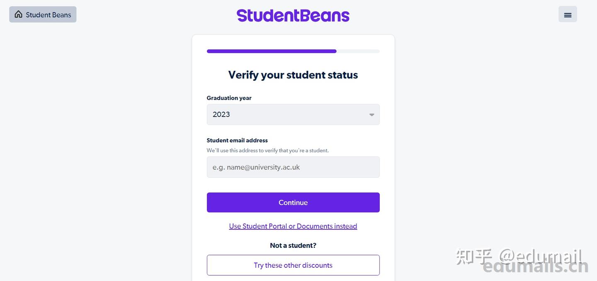597x281 pixels.
Task: Click the student email address input field
Action: 293,167
